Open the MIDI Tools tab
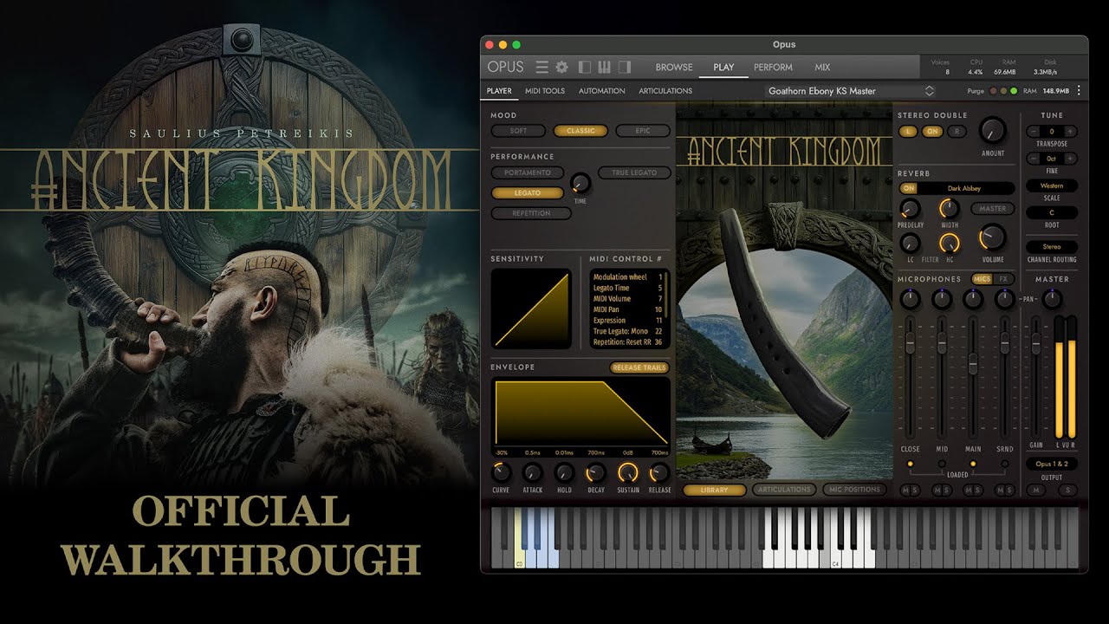 pyautogui.click(x=545, y=91)
